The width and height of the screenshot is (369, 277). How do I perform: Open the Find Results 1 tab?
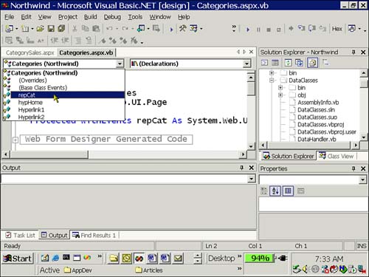94,236
